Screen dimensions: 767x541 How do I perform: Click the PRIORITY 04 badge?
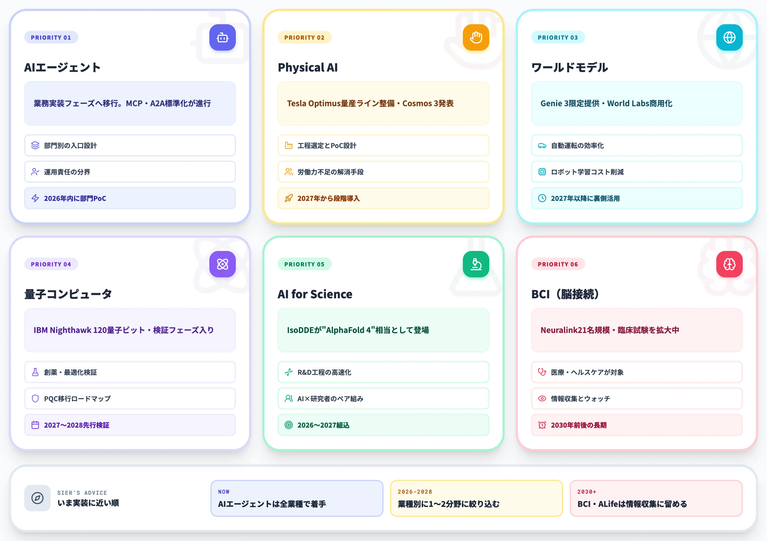pyautogui.click(x=51, y=264)
